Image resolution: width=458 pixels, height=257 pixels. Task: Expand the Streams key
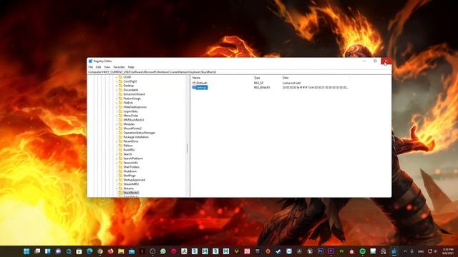click(117, 188)
